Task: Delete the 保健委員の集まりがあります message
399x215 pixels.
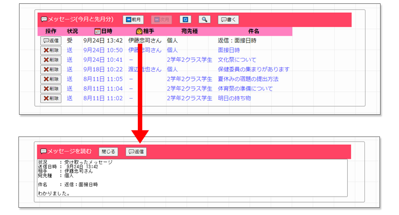Action: coord(51,70)
